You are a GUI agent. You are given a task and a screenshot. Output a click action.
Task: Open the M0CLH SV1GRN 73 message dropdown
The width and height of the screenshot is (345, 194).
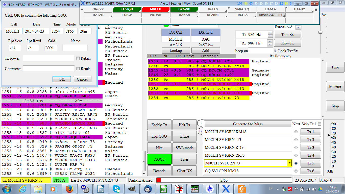point(289,163)
